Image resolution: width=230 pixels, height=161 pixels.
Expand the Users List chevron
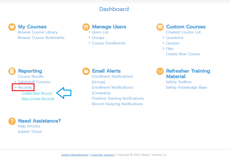pyautogui.click(x=89, y=32)
